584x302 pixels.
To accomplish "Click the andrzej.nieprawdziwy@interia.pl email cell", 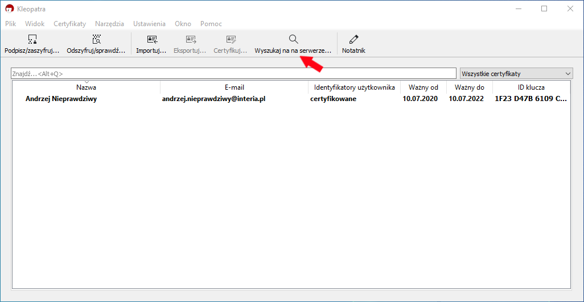I will click(x=214, y=99).
